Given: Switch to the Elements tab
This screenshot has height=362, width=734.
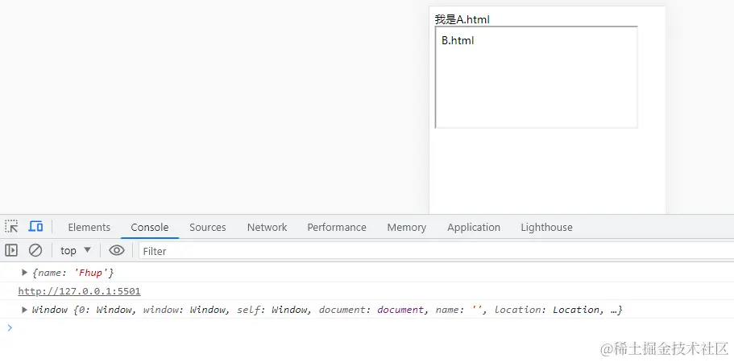Looking at the screenshot, I should tap(89, 228).
